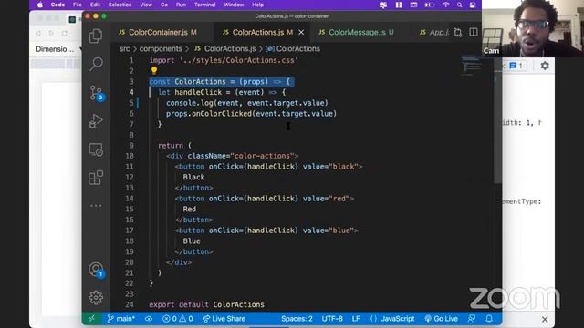Click the Black button text on line 12
The width and height of the screenshot is (584, 328).
[193, 177]
